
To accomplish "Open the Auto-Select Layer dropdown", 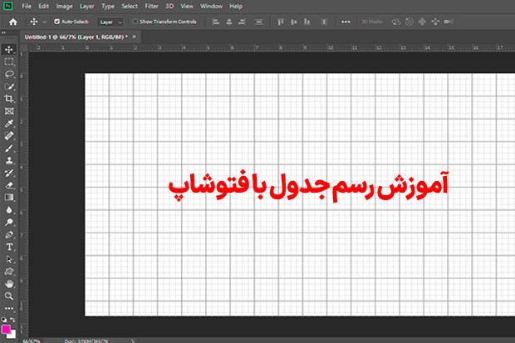I will 110,22.
